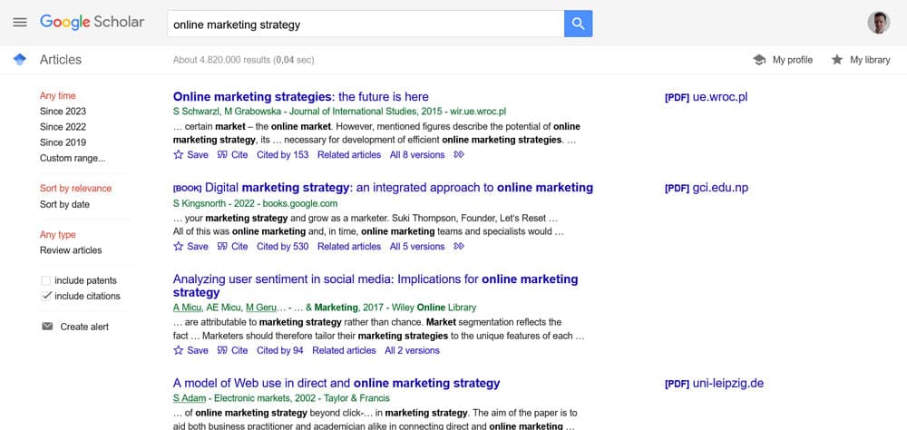Cite the Digital marketing strategy book

[232, 247]
